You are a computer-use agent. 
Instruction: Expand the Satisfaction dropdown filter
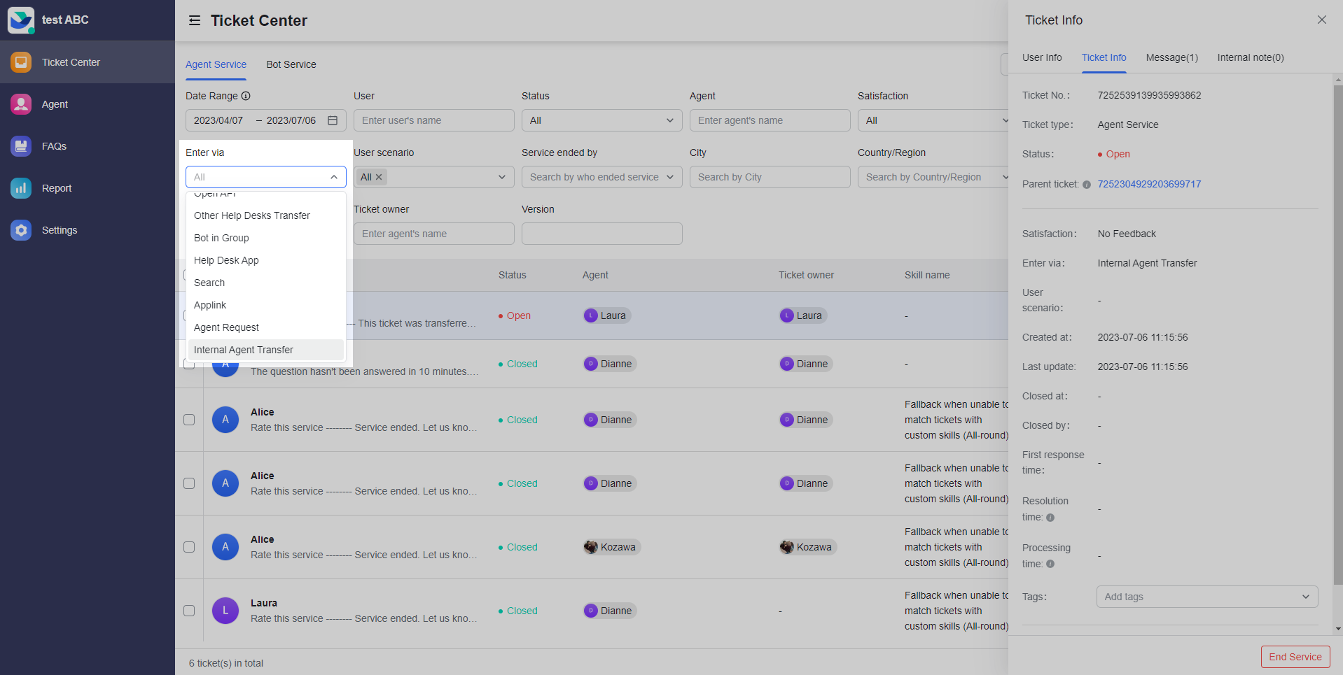[935, 120]
